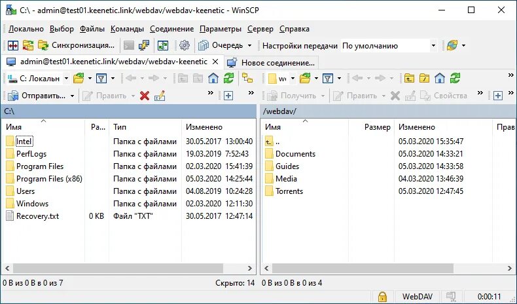Click the remote panel filter icon
The width and height of the screenshot is (517, 304).
pos(328,78)
